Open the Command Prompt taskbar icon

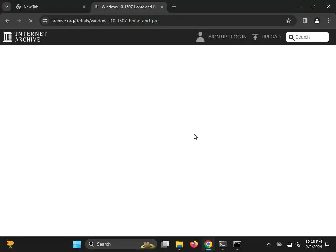pos(237,244)
